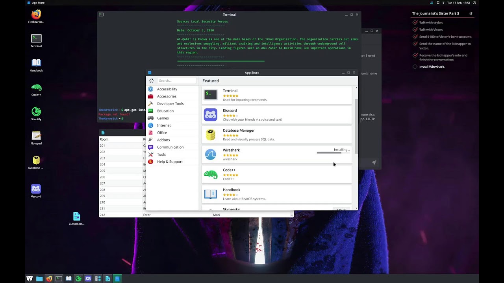Browse the Games category
The width and height of the screenshot is (504, 283).
point(172,118)
